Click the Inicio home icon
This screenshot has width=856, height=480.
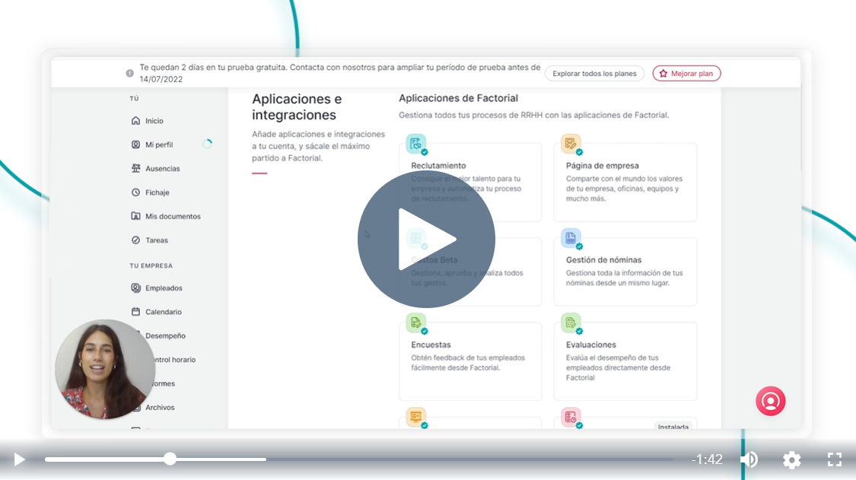[x=136, y=121]
